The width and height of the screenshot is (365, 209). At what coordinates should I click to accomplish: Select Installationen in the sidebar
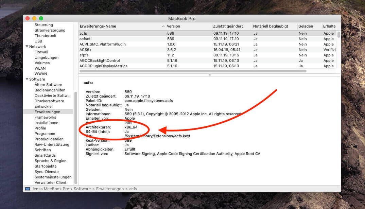(46, 123)
